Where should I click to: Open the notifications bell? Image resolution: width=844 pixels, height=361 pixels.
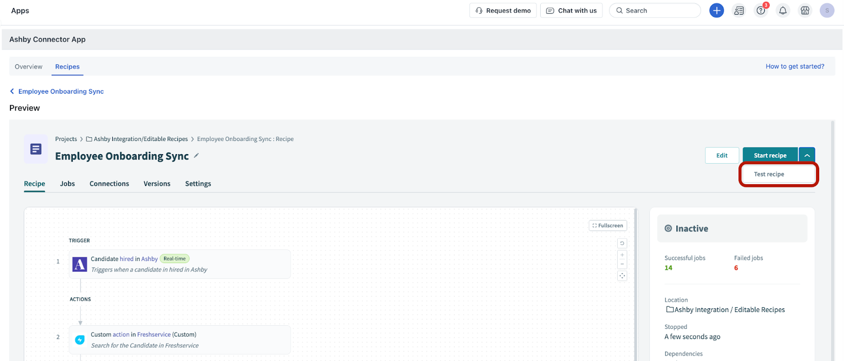[783, 11]
